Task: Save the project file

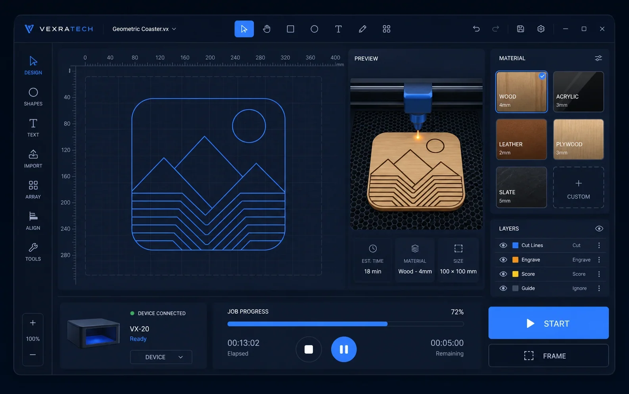Action: (x=521, y=29)
